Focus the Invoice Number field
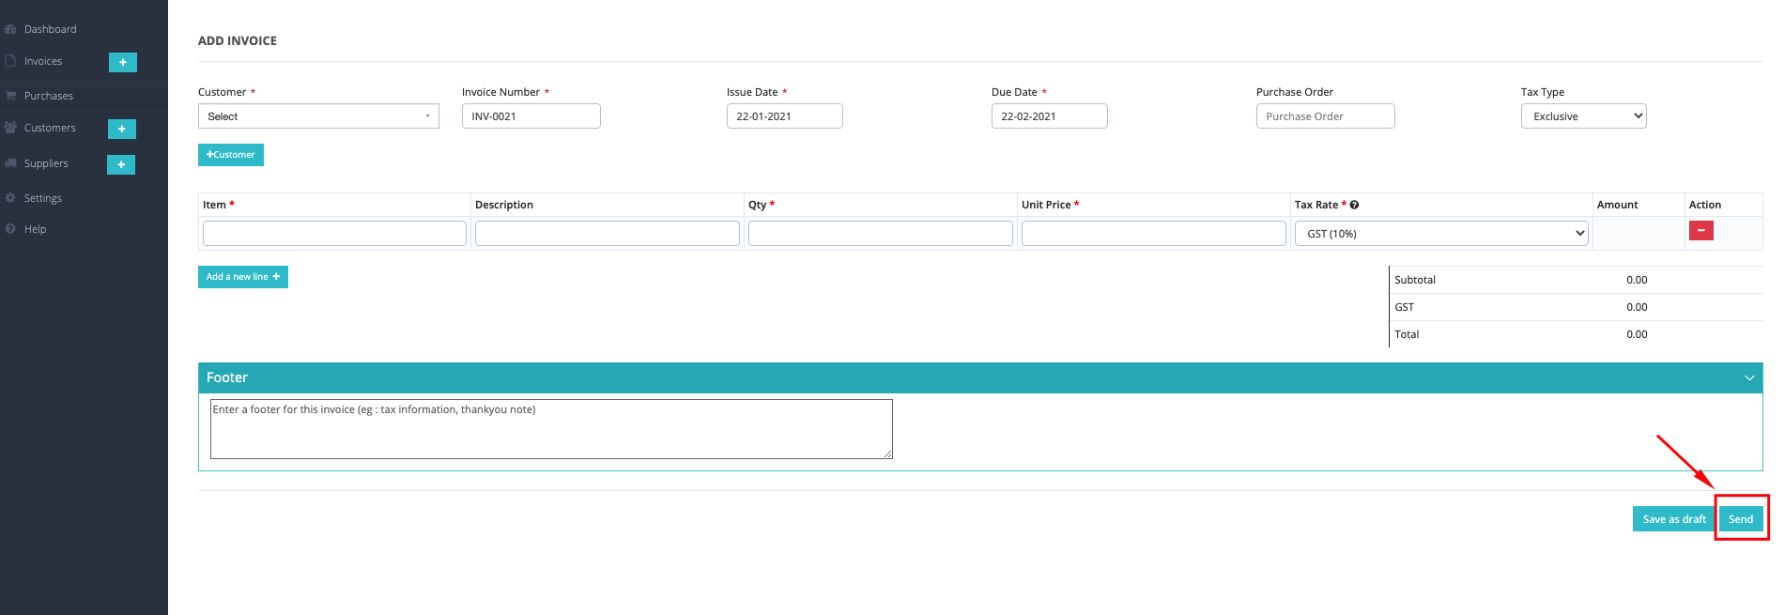1785x615 pixels. (x=531, y=116)
